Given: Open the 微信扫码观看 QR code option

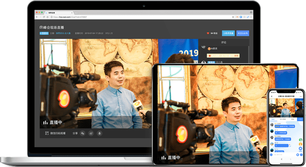Looking at the screenshot, I should 55,133.
